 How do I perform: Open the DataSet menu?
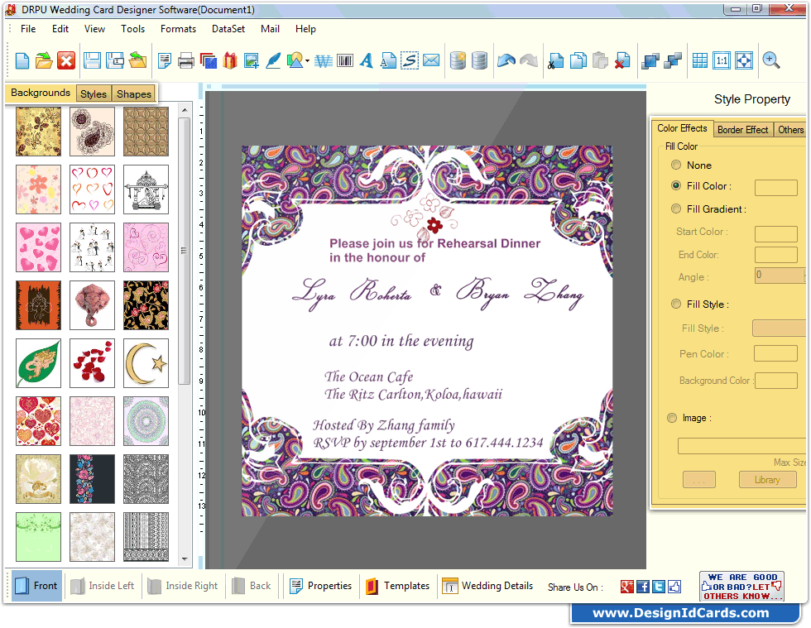(x=228, y=29)
